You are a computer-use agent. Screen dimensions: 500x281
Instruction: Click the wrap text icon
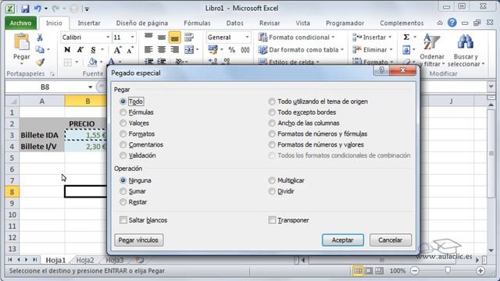coord(189,37)
